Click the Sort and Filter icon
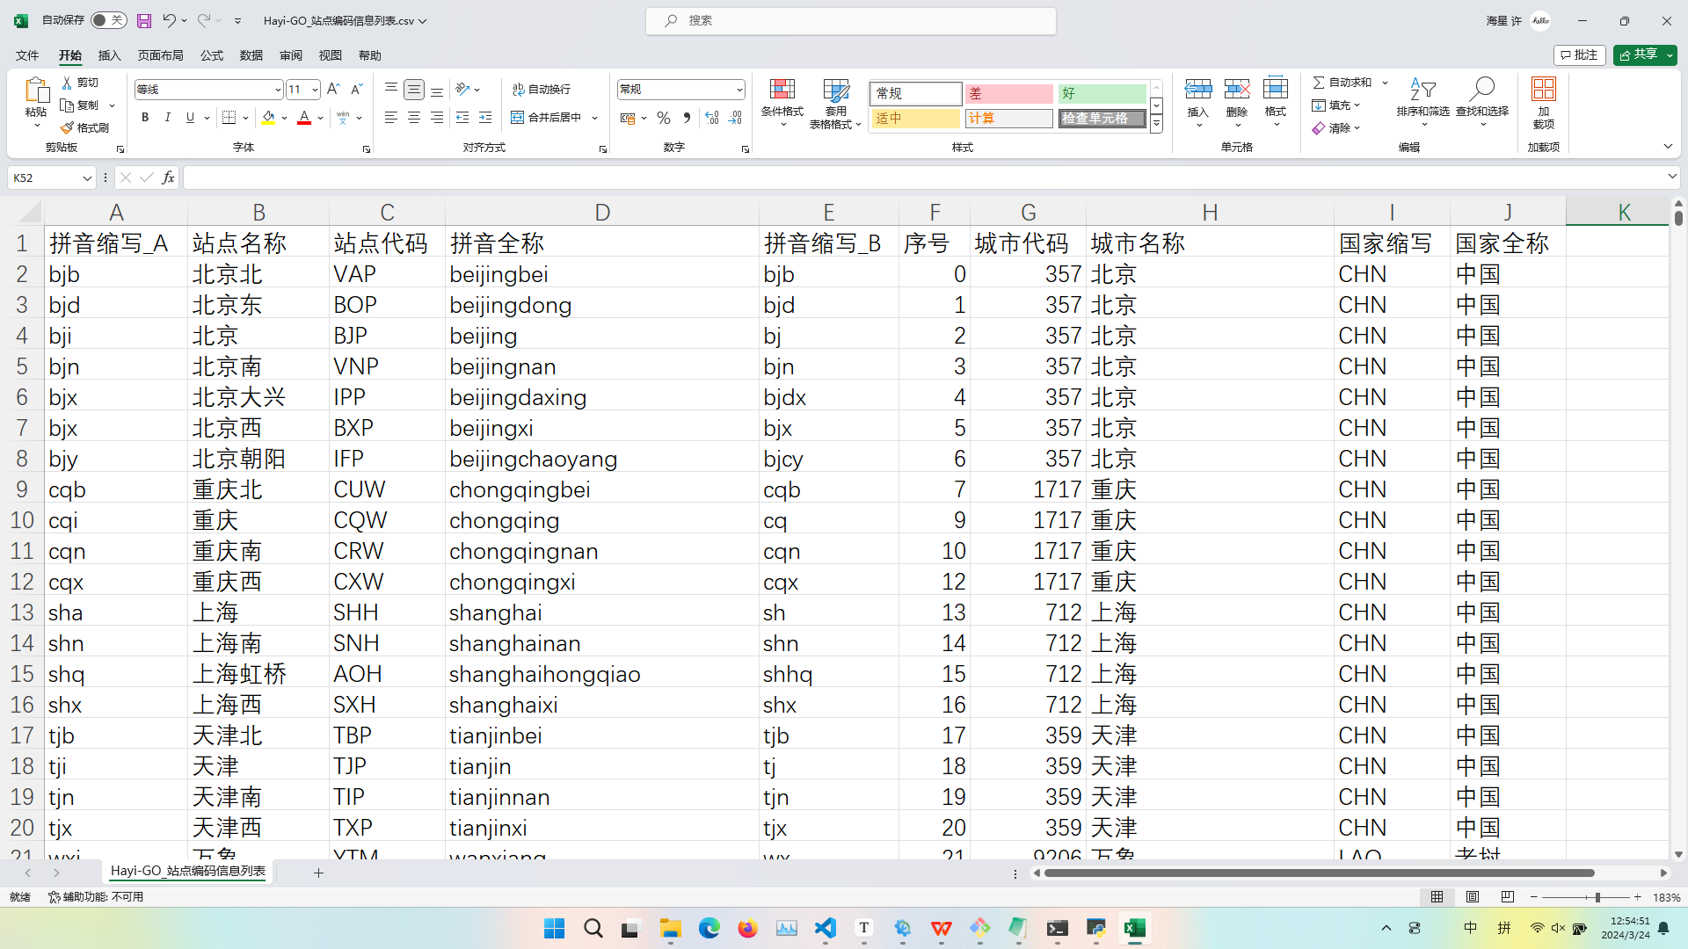Screen dimensions: 1688x949 point(1422,89)
